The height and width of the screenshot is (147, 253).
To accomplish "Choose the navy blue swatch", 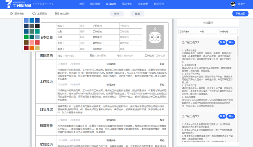I will (x=26, y=26).
